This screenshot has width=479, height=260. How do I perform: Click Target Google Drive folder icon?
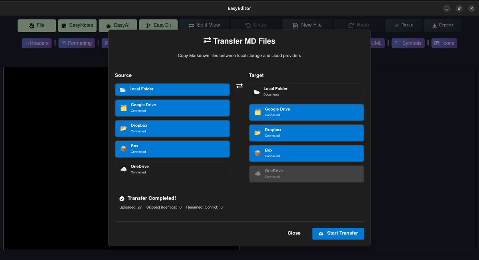pyautogui.click(x=257, y=112)
